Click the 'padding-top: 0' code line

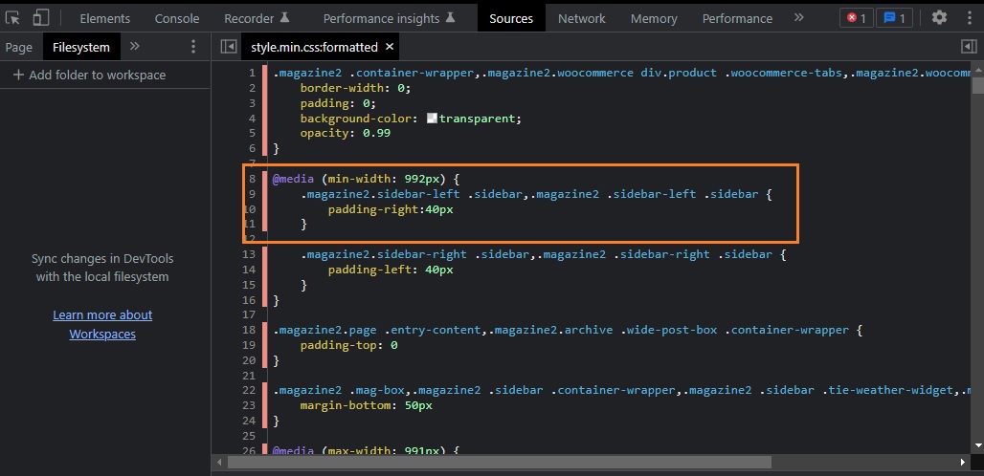pos(348,345)
